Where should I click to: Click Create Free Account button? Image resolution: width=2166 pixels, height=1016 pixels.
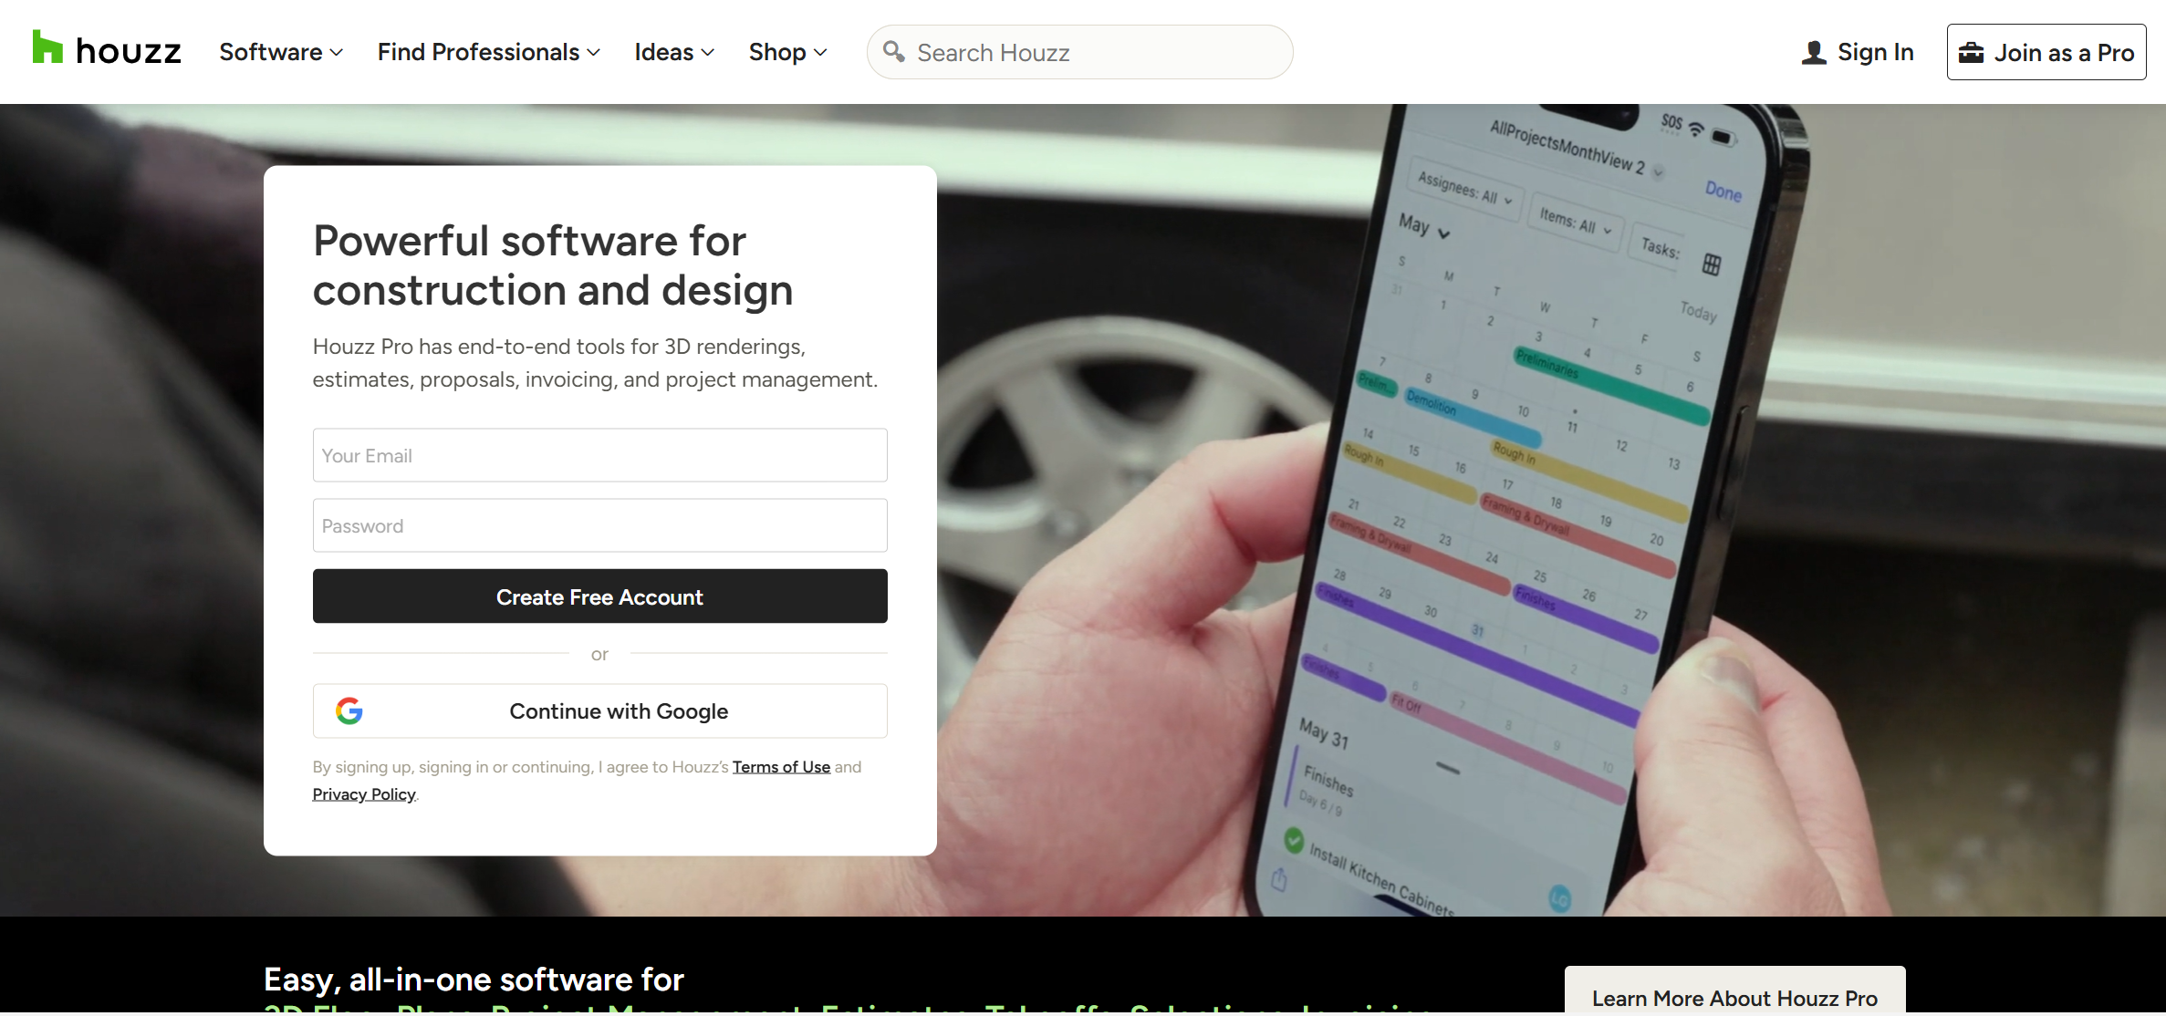coord(599,596)
